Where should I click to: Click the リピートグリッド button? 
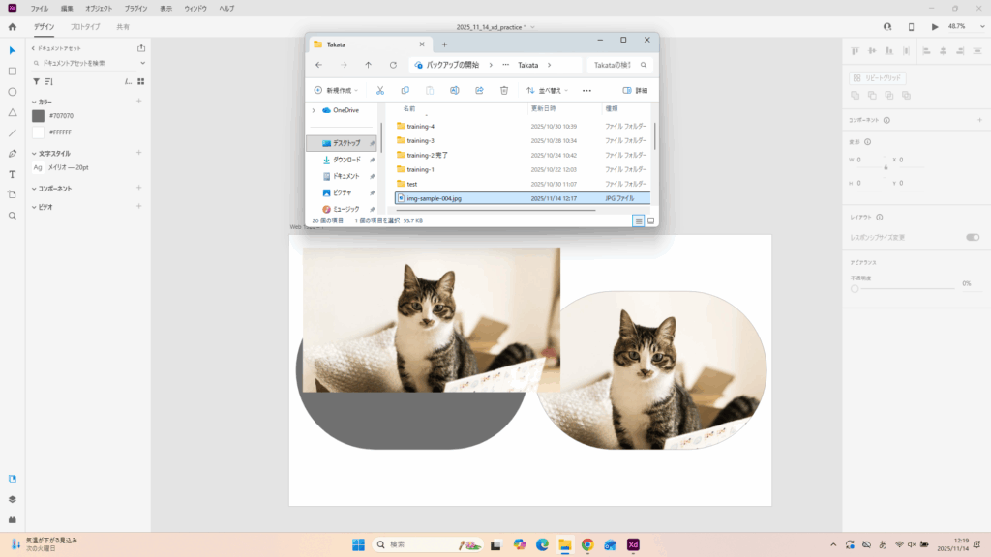[878, 78]
